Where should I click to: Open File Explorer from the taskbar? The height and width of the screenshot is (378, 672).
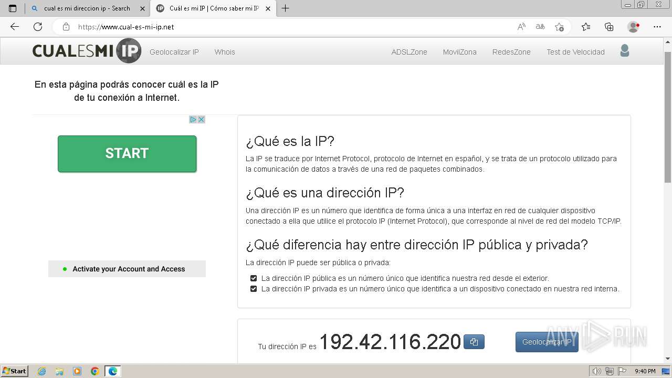click(x=59, y=371)
